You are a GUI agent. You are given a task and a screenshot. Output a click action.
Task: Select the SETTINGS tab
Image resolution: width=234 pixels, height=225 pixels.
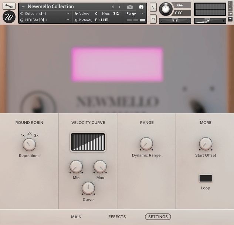point(158,217)
